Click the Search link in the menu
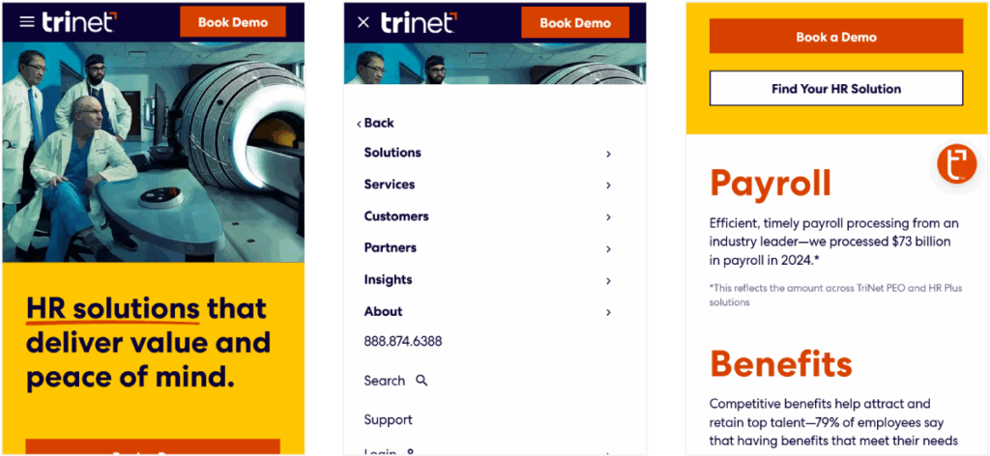The height and width of the screenshot is (456, 990). 384,381
